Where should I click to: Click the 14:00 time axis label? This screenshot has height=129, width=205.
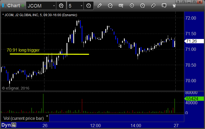coord(136,126)
